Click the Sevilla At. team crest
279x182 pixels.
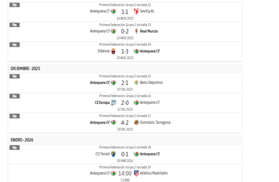coord(136,11)
